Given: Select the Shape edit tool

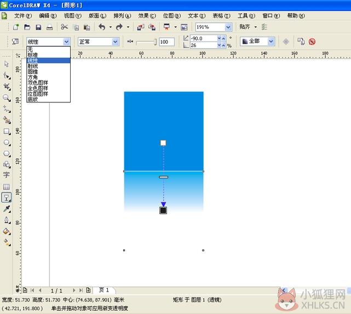Looking at the screenshot, I should (x=7, y=75).
